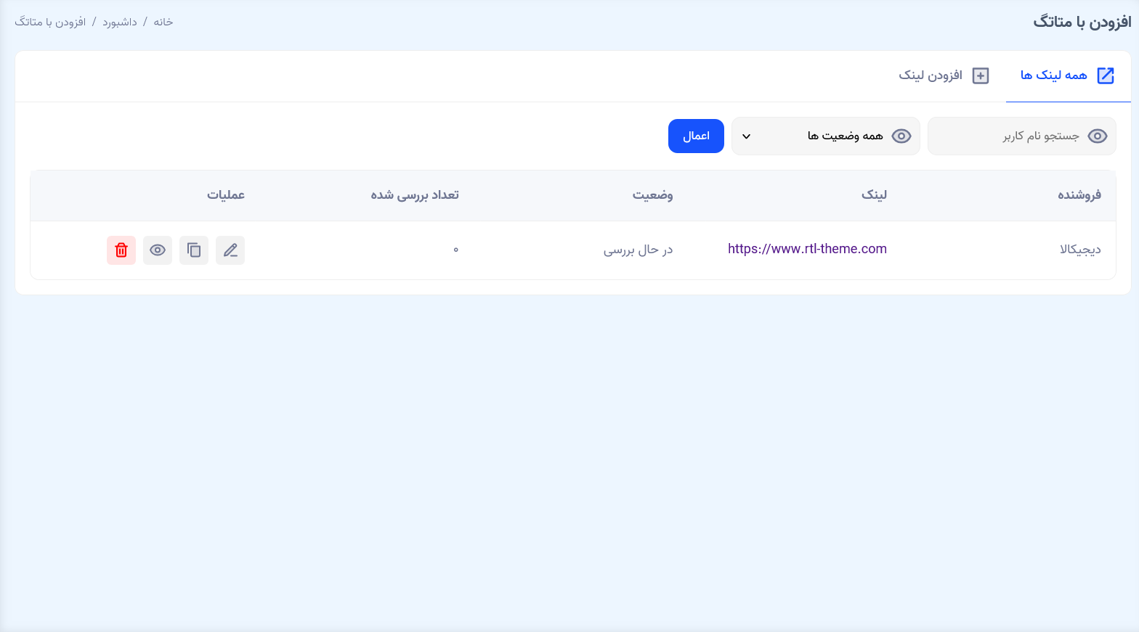Click the تعداد بررسی شده column header
Image resolution: width=1139 pixels, height=632 pixels.
tap(415, 195)
